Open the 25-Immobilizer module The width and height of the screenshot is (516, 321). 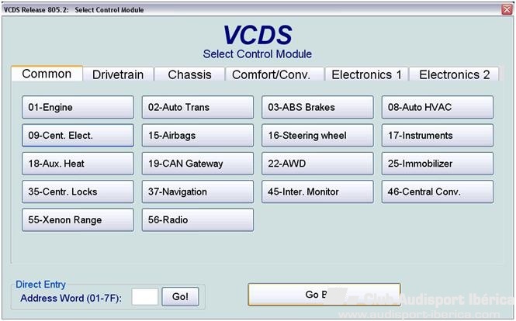[438, 164]
